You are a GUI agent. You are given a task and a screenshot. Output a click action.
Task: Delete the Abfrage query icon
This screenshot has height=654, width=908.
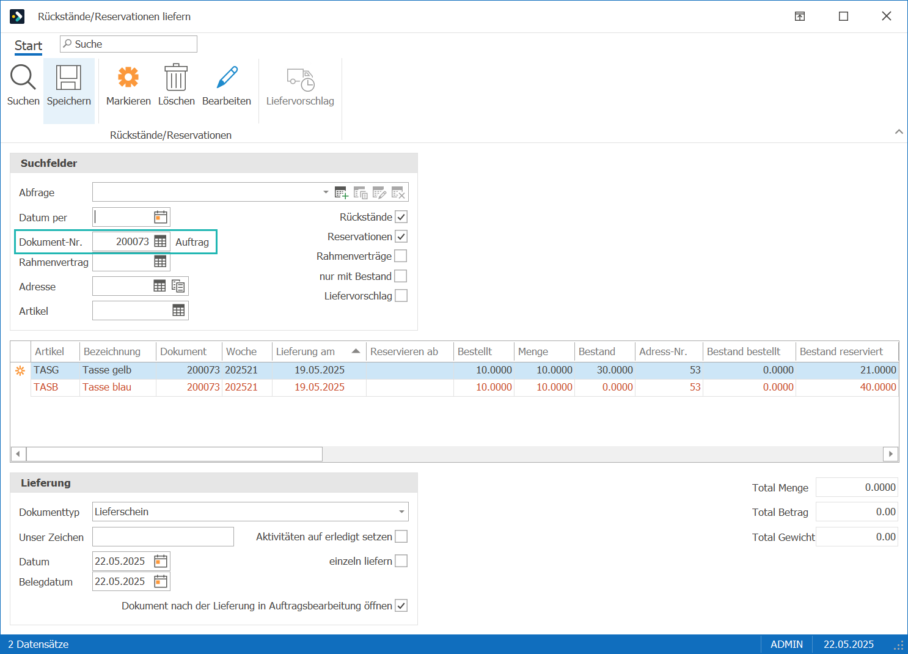(x=398, y=193)
